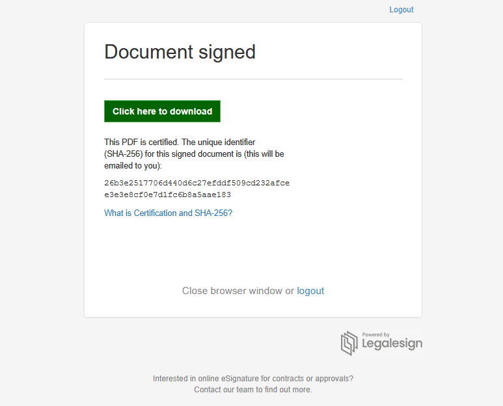Click the Legalesign stacked-pages logo icon

point(349,343)
